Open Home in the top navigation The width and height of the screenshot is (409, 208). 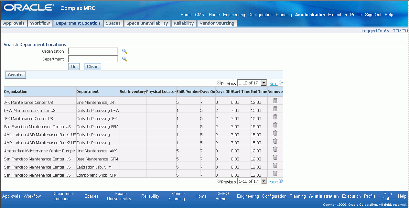click(x=186, y=15)
